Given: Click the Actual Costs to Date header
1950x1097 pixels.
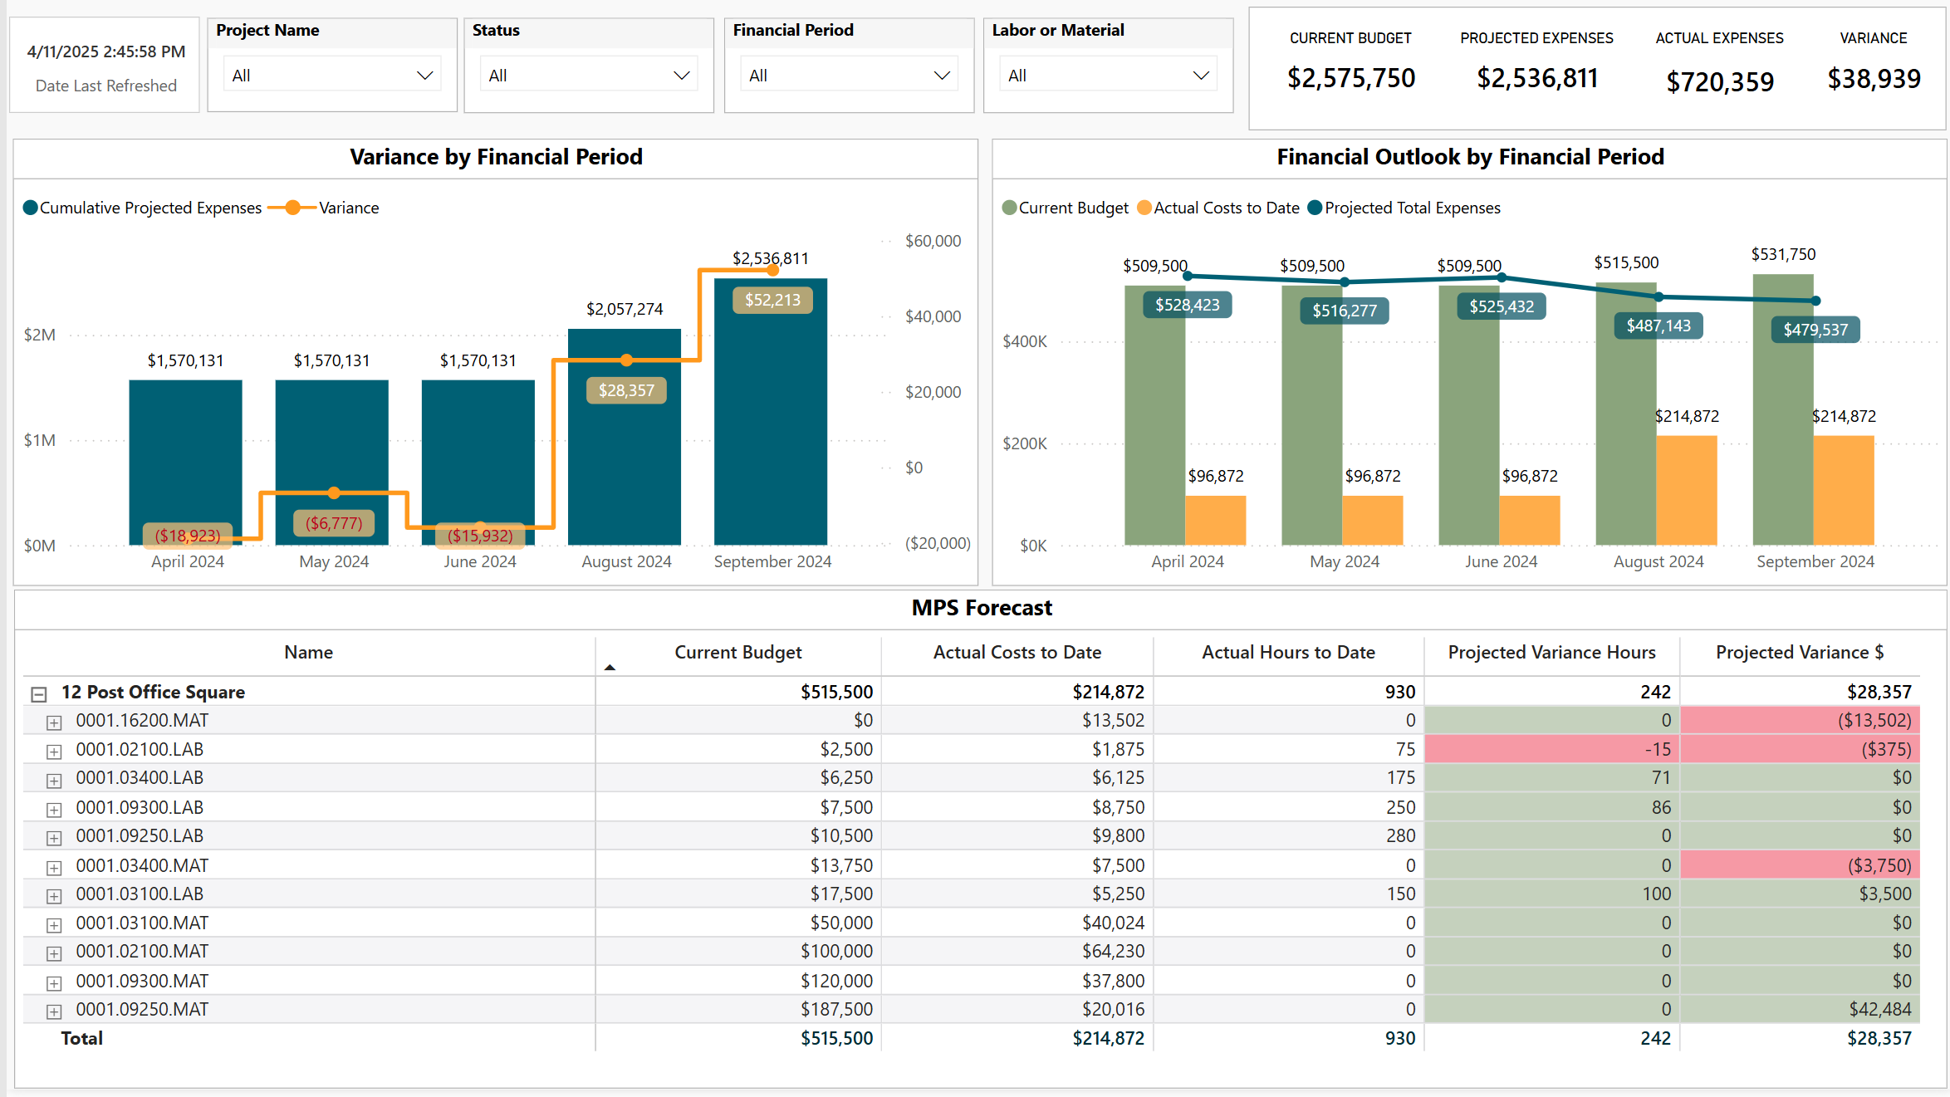Looking at the screenshot, I should (x=1017, y=653).
